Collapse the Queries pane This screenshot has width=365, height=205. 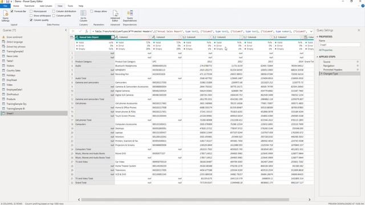[x=66, y=30]
